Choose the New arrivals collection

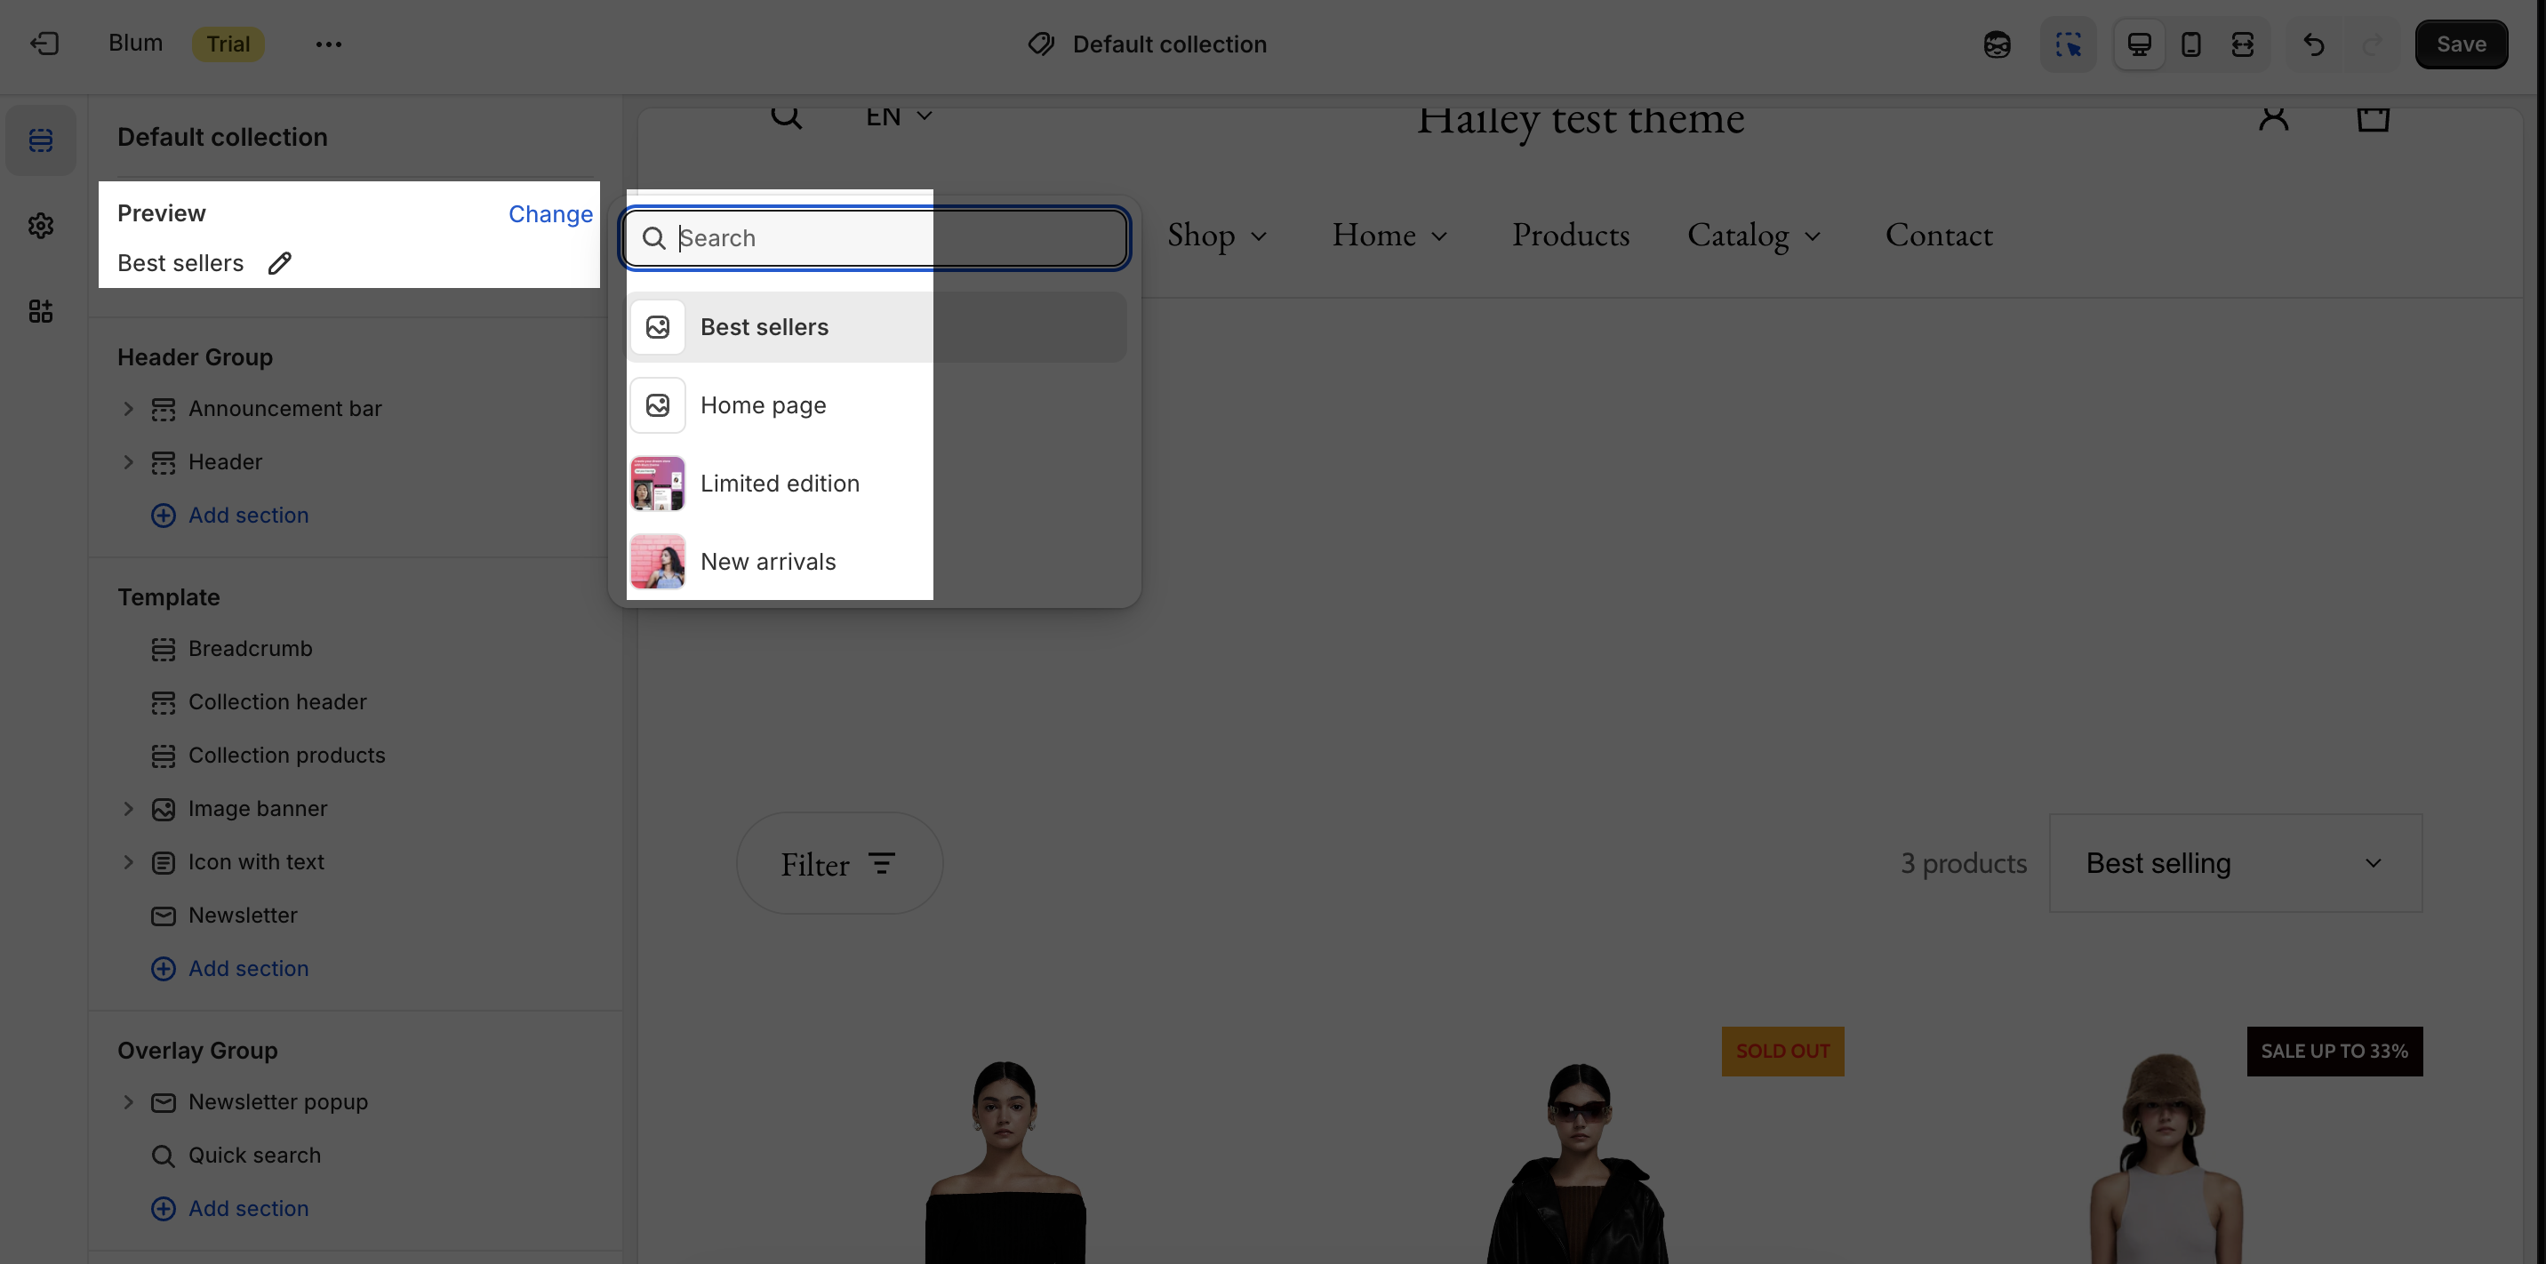click(x=768, y=562)
